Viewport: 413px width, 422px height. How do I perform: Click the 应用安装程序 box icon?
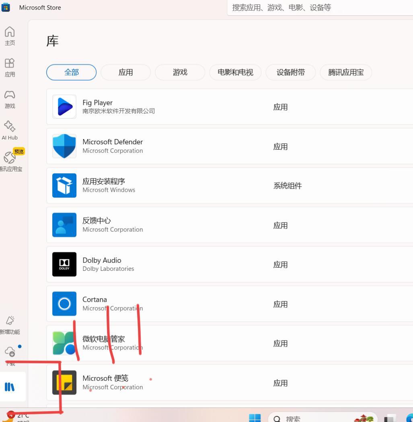coord(64,185)
